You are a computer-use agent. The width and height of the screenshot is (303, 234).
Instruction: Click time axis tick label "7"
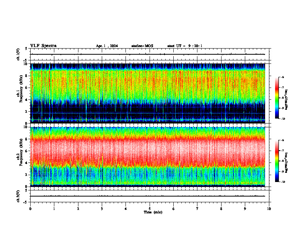pos(197,209)
